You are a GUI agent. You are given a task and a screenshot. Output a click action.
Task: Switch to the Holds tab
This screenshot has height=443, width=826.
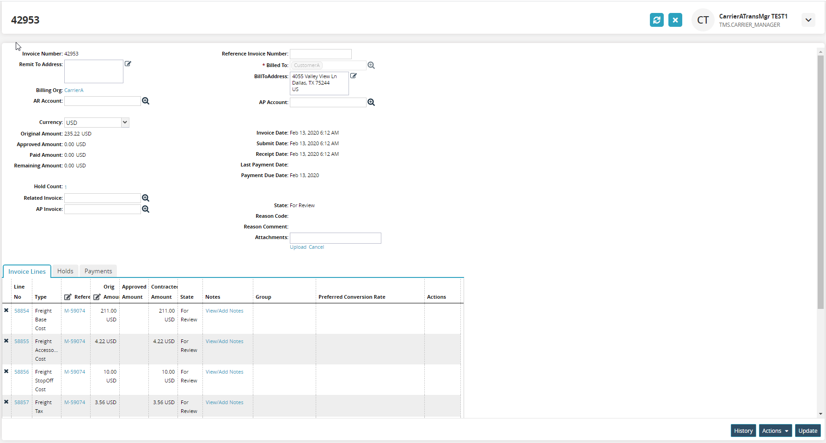click(65, 271)
